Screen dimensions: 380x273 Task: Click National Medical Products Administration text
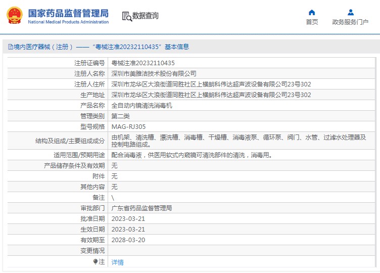pos(68,22)
